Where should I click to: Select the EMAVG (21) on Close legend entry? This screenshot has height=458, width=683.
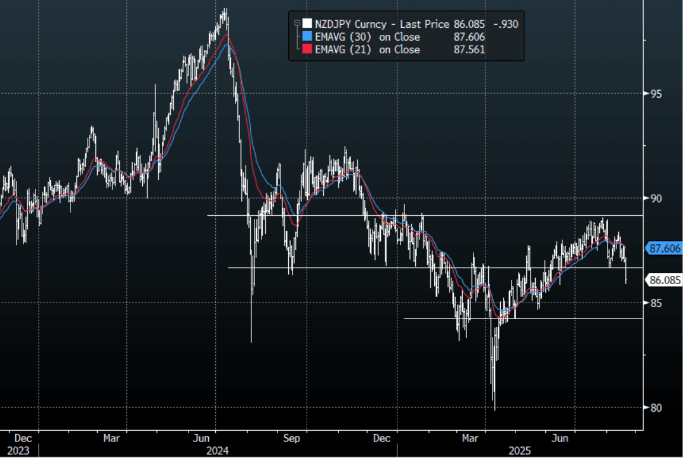pos(367,49)
